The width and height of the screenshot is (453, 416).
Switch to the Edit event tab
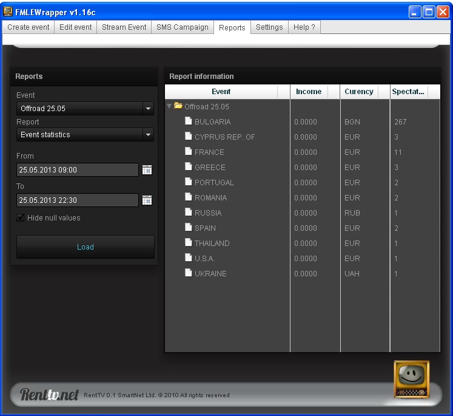75,27
